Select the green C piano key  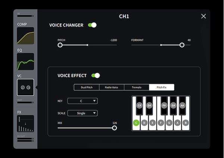tap(136, 122)
